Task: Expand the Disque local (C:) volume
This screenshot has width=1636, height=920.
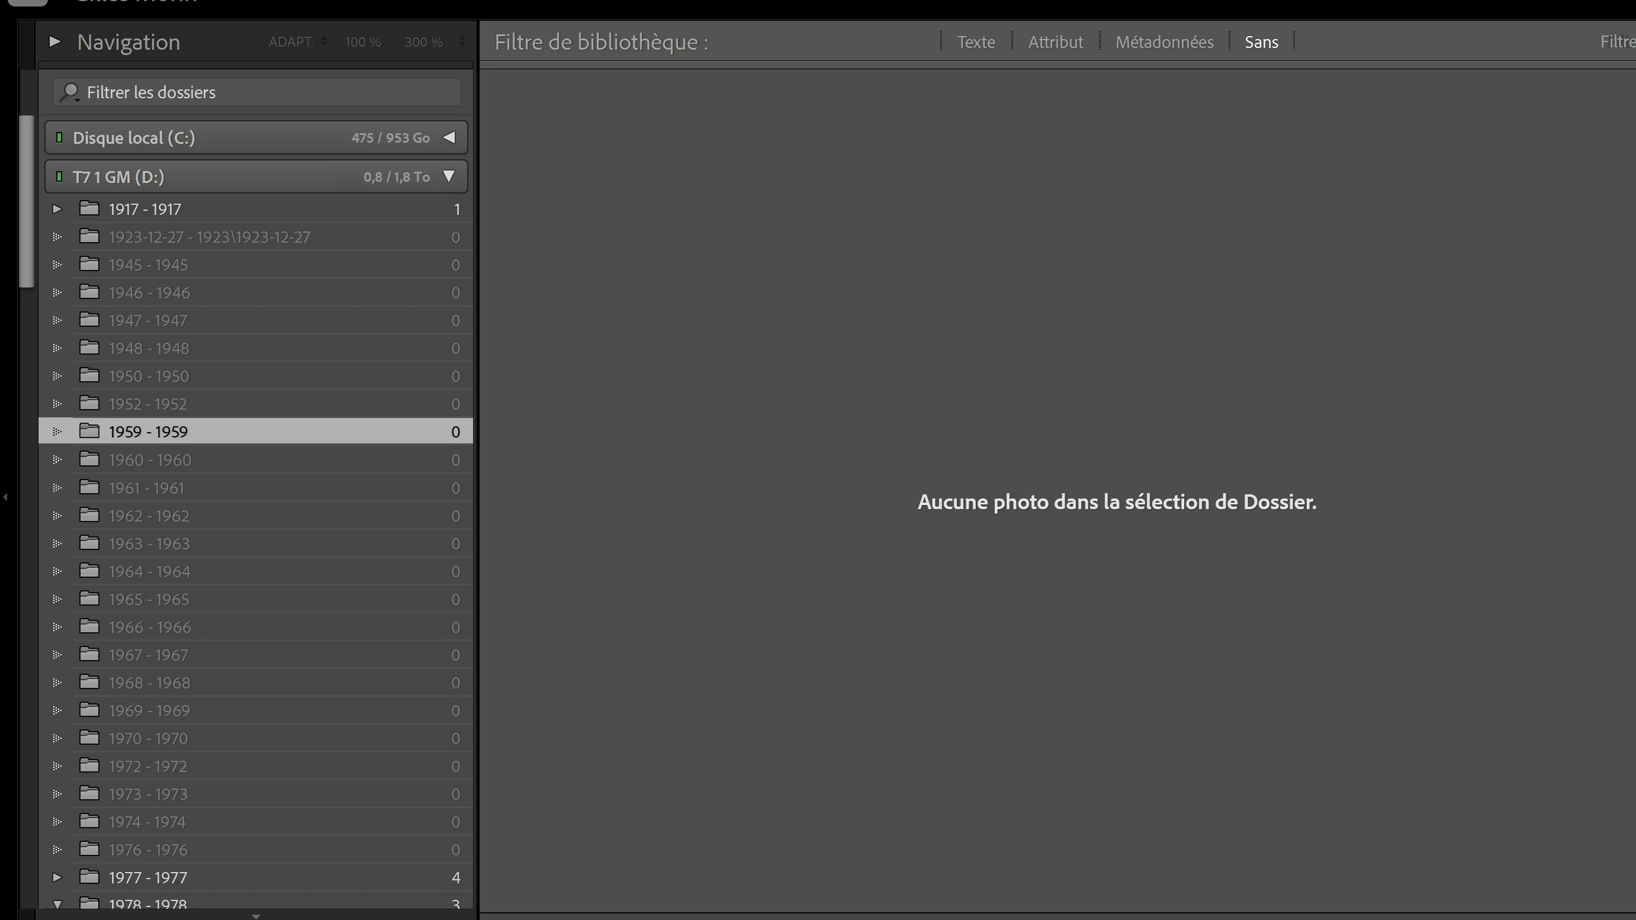Action: [449, 138]
